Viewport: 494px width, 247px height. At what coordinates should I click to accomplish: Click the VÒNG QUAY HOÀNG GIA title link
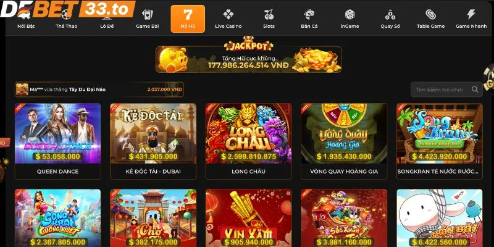point(344,172)
